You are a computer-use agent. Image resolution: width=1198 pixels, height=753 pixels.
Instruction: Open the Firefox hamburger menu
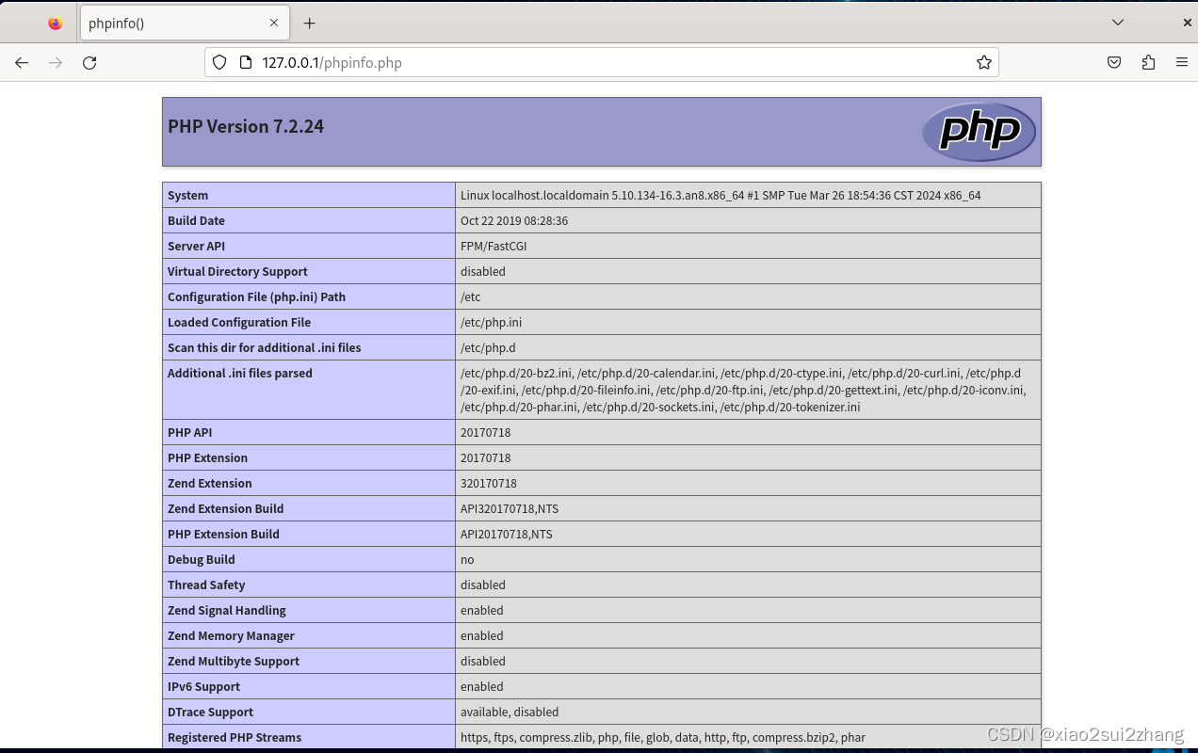pos(1182,62)
